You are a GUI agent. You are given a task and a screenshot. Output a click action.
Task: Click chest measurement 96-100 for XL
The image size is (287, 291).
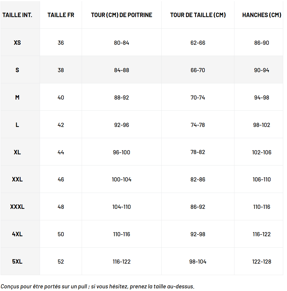point(122,152)
